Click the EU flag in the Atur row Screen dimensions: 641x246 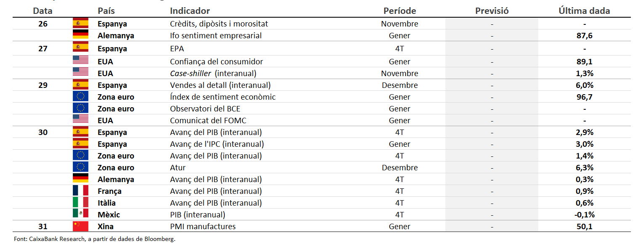click(x=80, y=167)
